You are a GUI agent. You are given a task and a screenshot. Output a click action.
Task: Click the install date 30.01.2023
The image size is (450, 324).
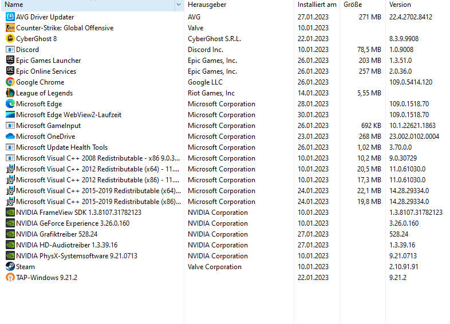[x=313, y=115]
